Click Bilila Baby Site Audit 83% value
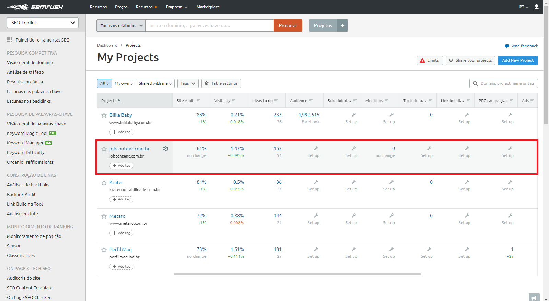The width and height of the screenshot is (549, 301). 201,115
